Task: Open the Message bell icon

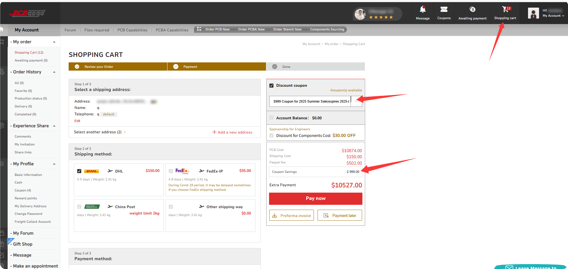Action: tap(422, 9)
